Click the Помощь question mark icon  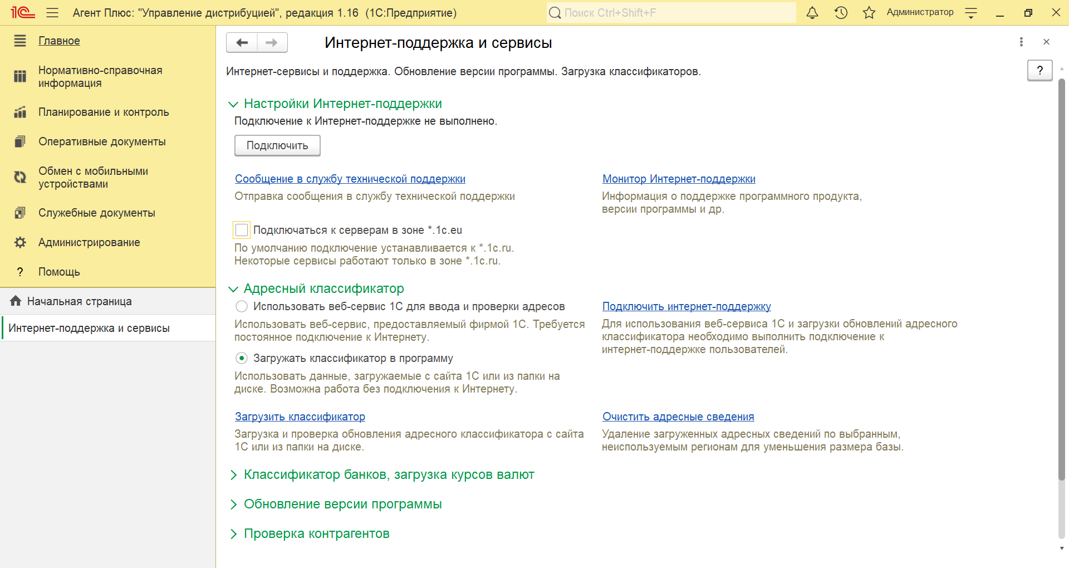click(x=20, y=272)
